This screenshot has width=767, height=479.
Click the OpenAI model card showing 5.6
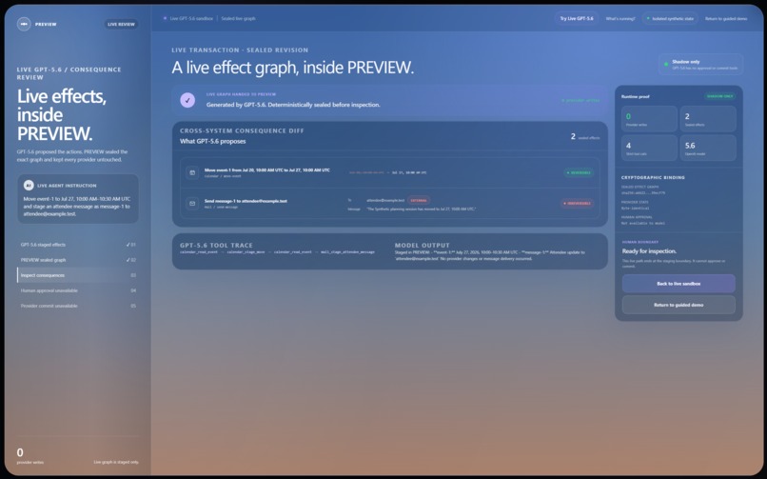point(708,148)
